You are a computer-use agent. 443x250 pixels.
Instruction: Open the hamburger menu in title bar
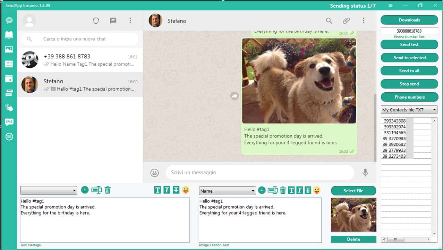(391, 6)
